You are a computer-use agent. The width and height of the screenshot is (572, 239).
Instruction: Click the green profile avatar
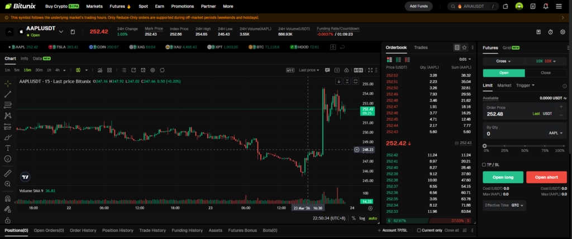[519, 6]
